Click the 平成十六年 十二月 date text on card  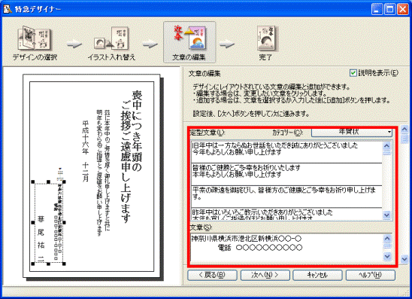(x=86, y=151)
